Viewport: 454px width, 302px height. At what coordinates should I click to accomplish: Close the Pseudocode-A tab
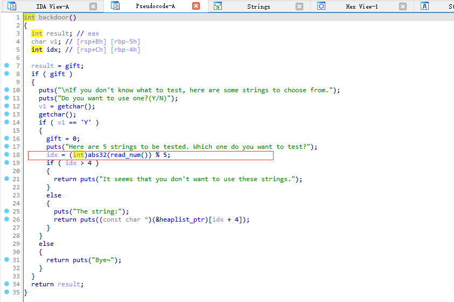click(x=196, y=6)
